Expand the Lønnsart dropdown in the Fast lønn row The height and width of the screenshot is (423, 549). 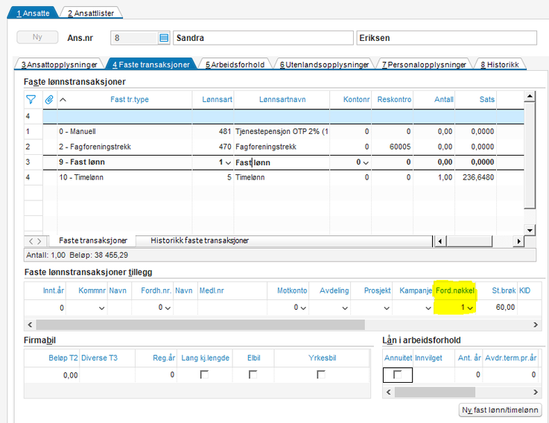pos(229,162)
